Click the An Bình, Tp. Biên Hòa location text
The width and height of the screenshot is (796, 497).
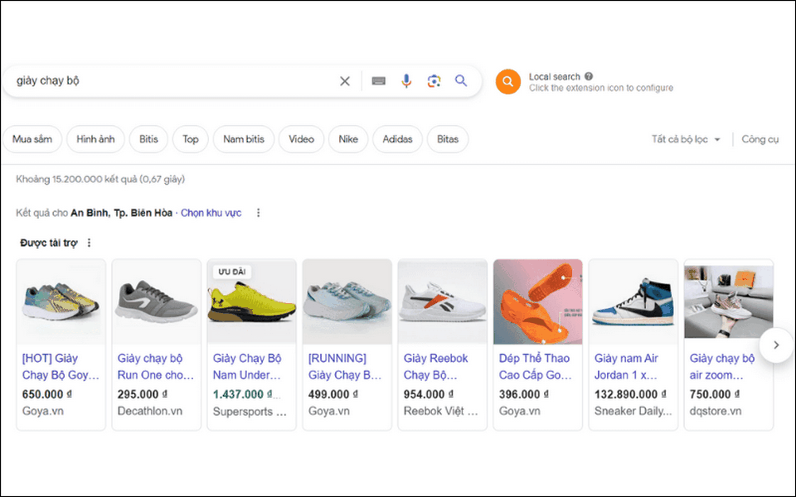[x=121, y=213]
